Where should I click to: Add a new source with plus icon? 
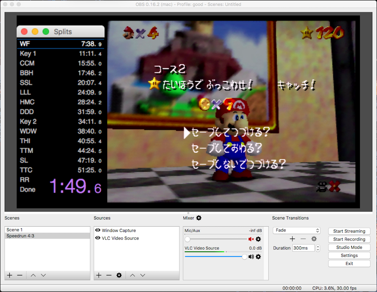pos(99,275)
